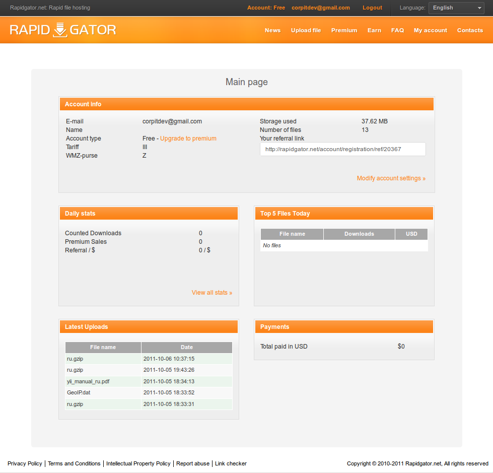Click date 2011-10-05 18:33:52
Screen dimensions: 493x473
click(169, 392)
